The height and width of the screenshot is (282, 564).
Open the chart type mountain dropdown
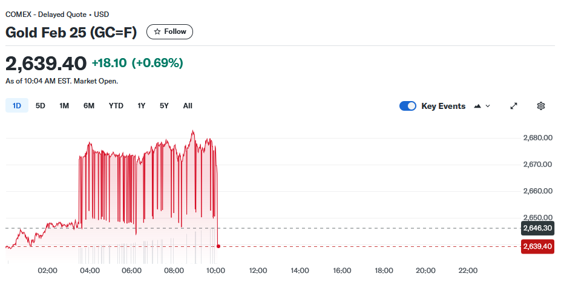482,106
